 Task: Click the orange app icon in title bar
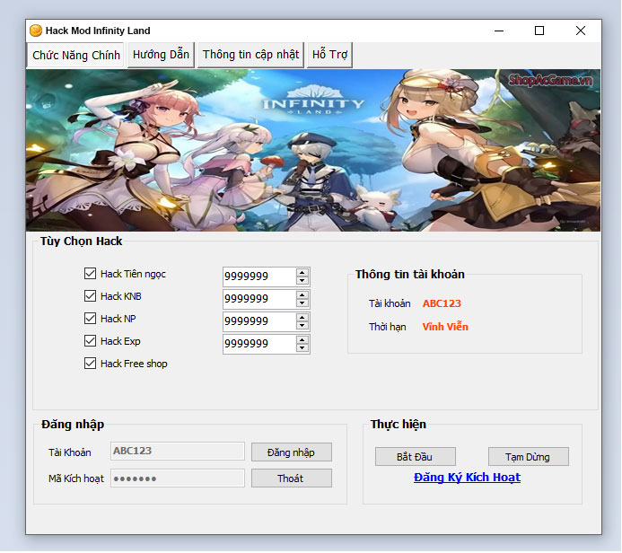point(36,31)
